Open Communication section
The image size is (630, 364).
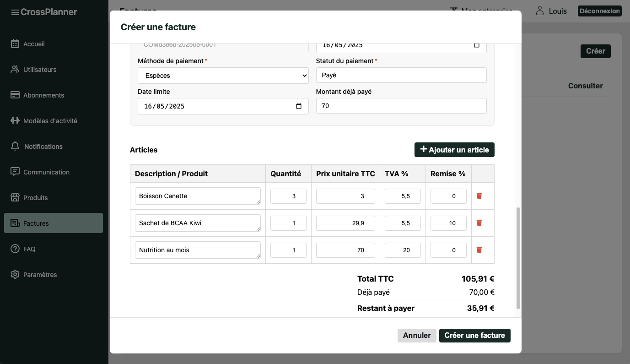[54, 172]
